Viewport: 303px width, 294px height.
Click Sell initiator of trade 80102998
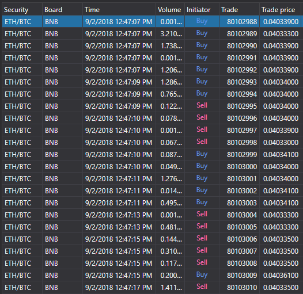click(x=202, y=142)
